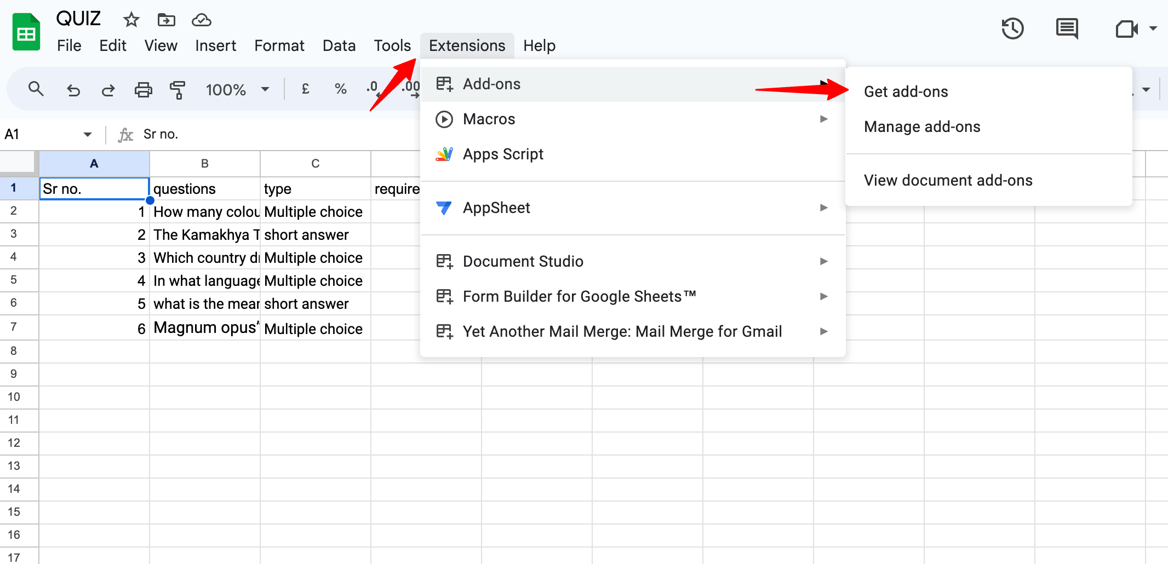1168x564 pixels.
Task: Open the comments icon
Action: click(1067, 29)
